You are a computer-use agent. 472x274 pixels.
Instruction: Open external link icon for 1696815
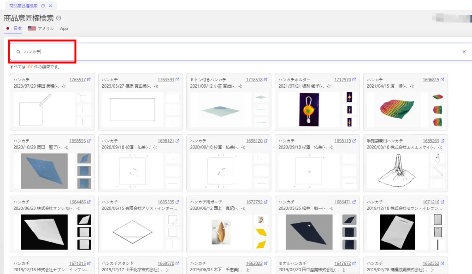click(x=442, y=80)
